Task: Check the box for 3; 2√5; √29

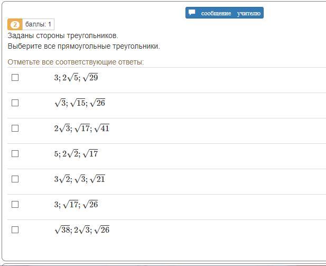Action: pyautogui.click(x=15, y=77)
